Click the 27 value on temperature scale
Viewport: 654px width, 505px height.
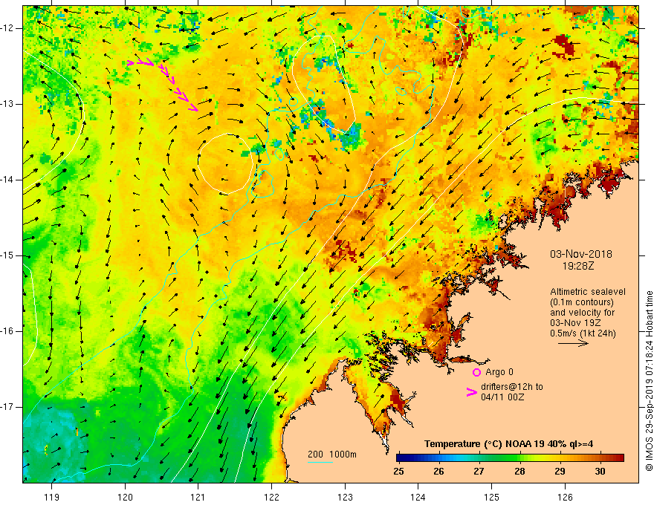pyautogui.click(x=479, y=472)
